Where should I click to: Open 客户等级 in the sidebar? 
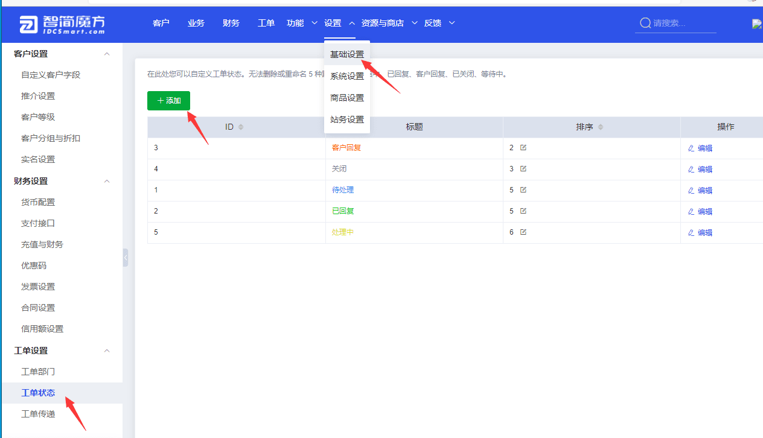click(x=38, y=117)
